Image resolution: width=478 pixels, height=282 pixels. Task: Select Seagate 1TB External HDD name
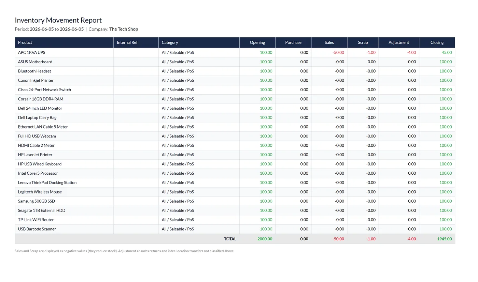click(42, 210)
